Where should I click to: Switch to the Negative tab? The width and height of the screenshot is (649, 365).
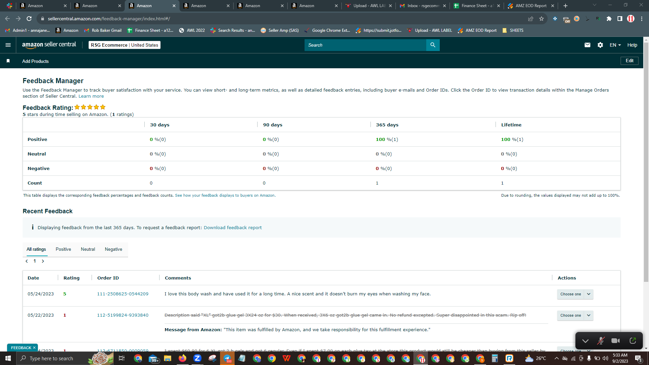(114, 249)
